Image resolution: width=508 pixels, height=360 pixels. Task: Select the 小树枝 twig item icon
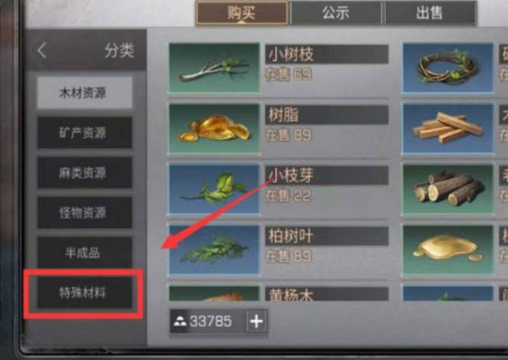[x=214, y=68]
